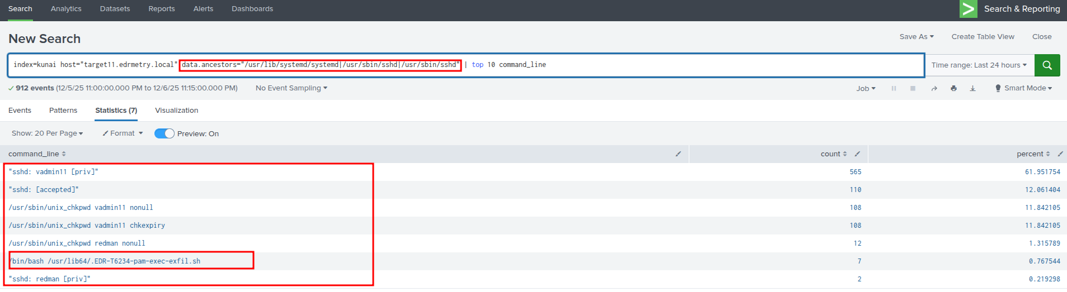Export results using the download icon
The width and height of the screenshot is (1067, 292).
point(972,88)
